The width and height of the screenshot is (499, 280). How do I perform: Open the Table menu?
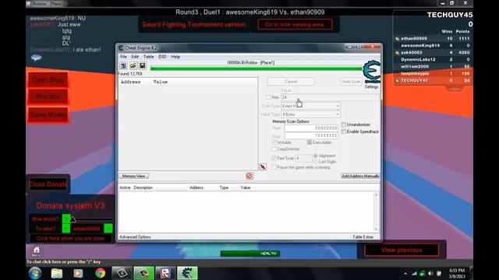[149, 57]
